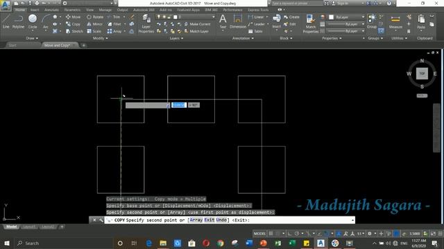Select the Dimension tool

point(237,21)
